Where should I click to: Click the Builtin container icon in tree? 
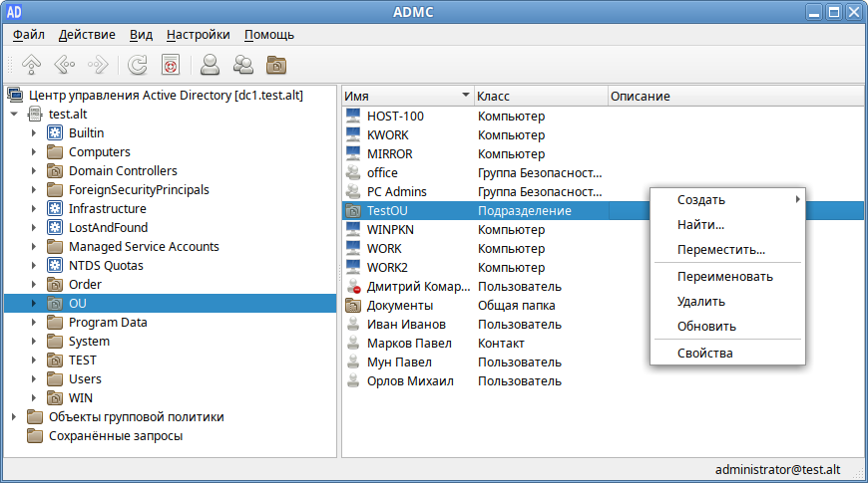point(55,132)
